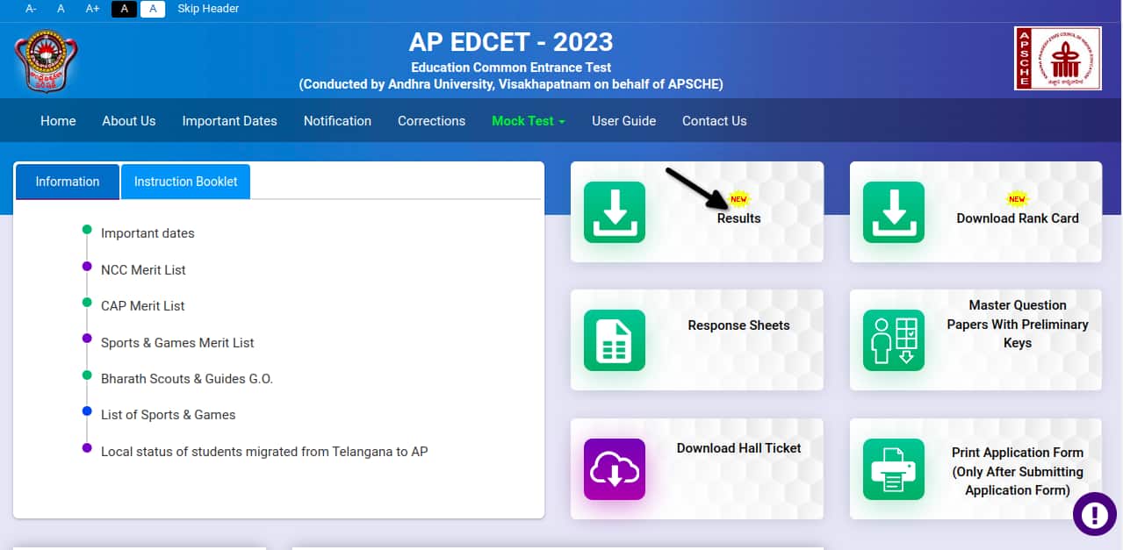Open the CAP Merit List link
The height and width of the screenshot is (550, 1123).
tap(143, 306)
